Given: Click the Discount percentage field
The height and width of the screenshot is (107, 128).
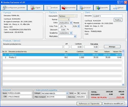Looking at the screenshot, I should tap(62, 30).
